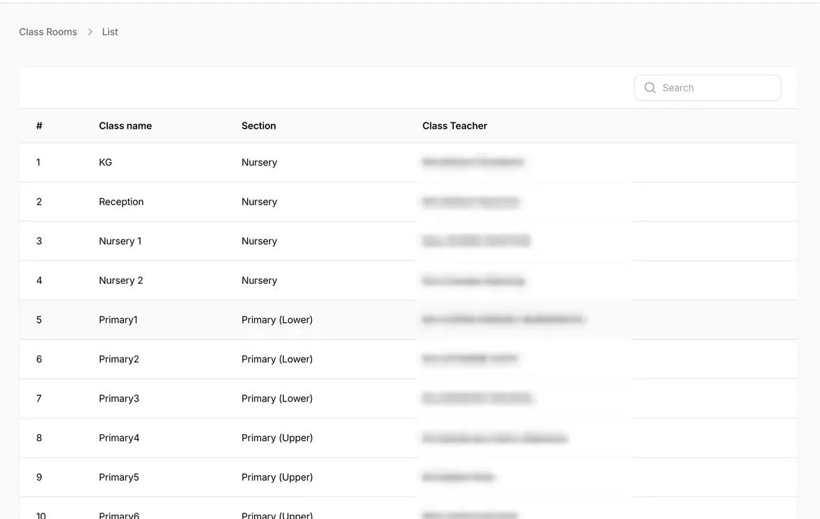Click the Section column header

[259, 126]
